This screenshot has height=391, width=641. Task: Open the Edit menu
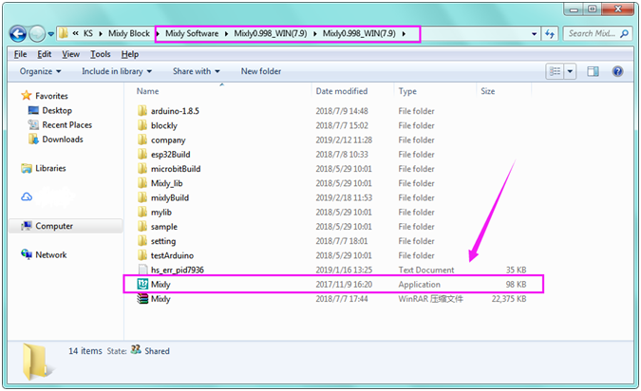(44, 54)
